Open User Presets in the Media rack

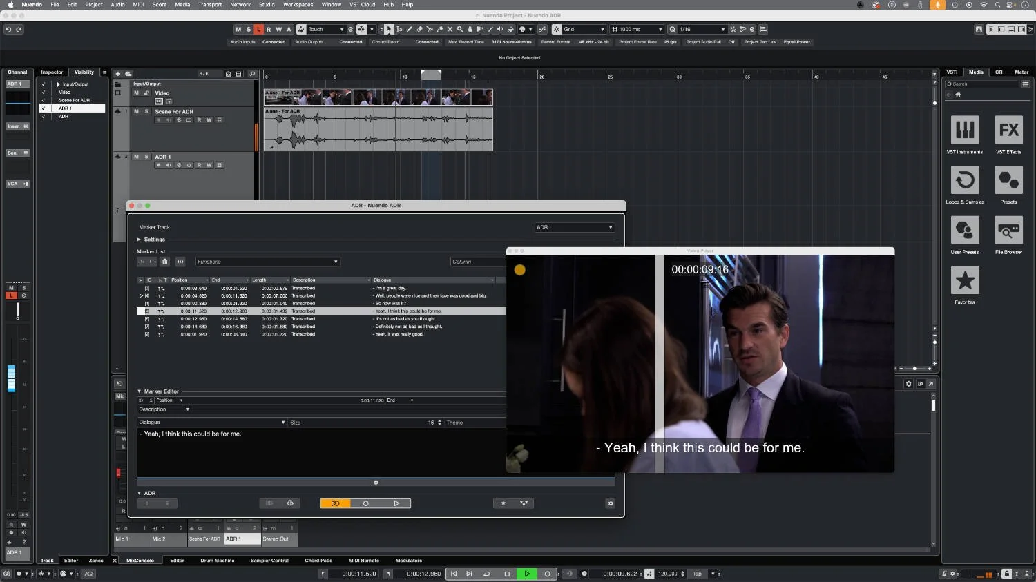pos(965,235)
